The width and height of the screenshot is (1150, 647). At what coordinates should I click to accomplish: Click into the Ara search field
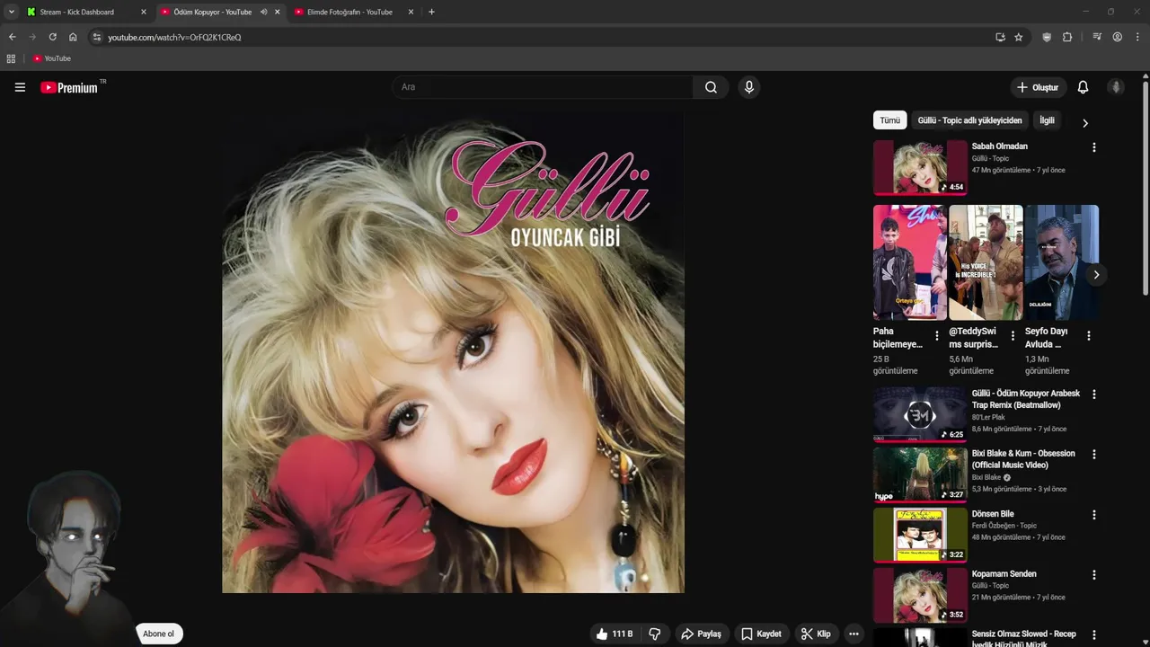point(542,87)
